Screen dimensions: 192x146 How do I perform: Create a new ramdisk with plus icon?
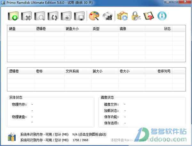pyautogui.click(x=13, y=16)
